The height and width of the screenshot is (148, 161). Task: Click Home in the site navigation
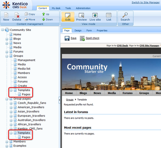69,93
